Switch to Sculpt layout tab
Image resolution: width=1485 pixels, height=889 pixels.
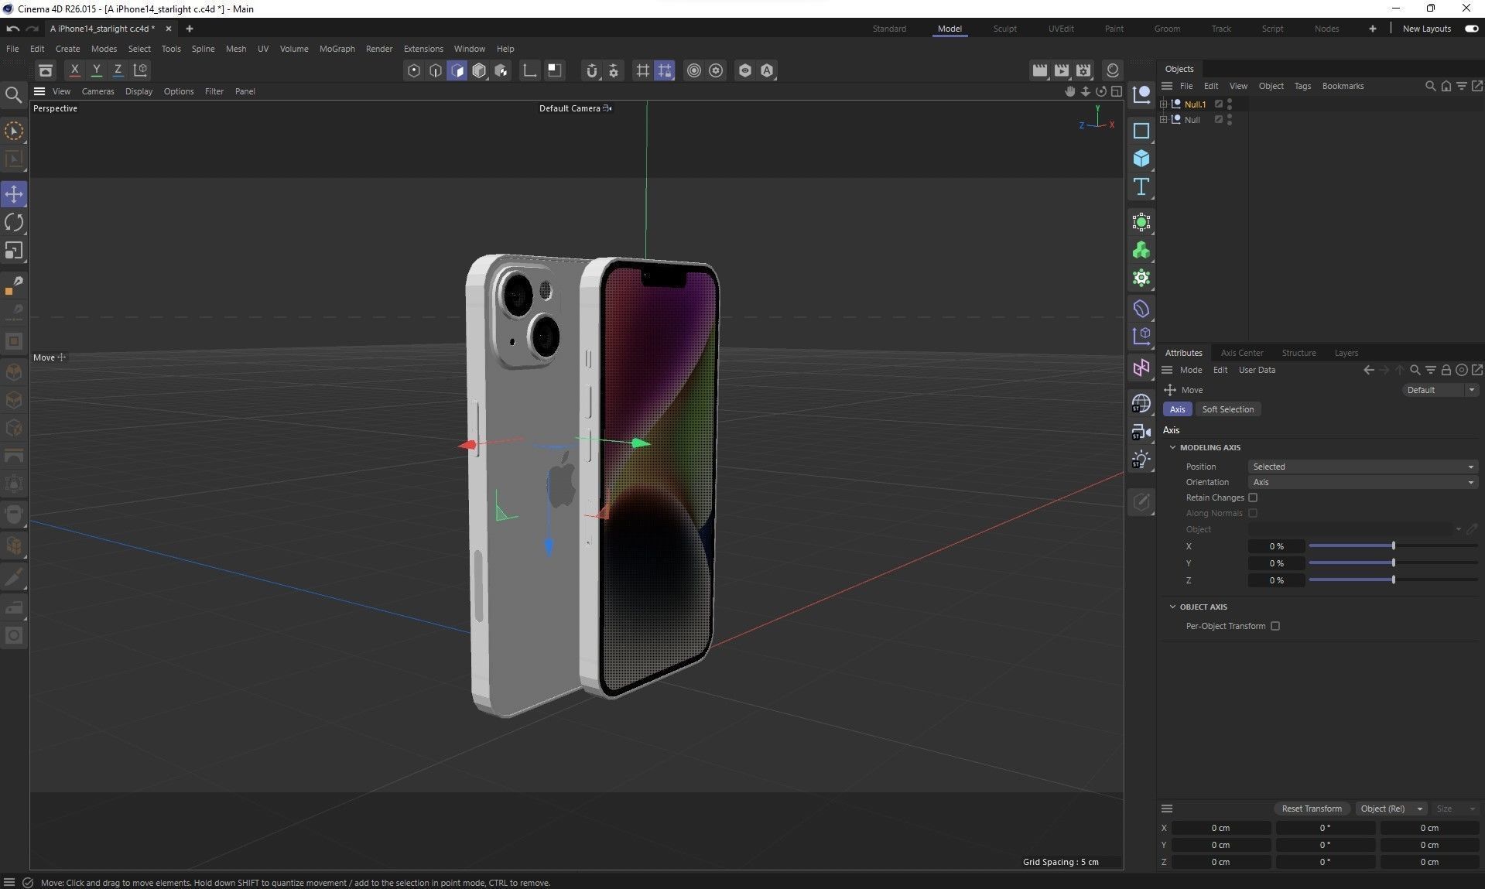click(x=1004, y=29)
